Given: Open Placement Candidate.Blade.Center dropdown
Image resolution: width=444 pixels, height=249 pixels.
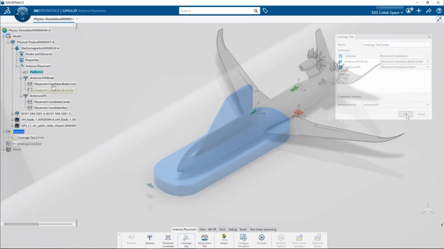Looking at the screenshot, I should (404, 61).
